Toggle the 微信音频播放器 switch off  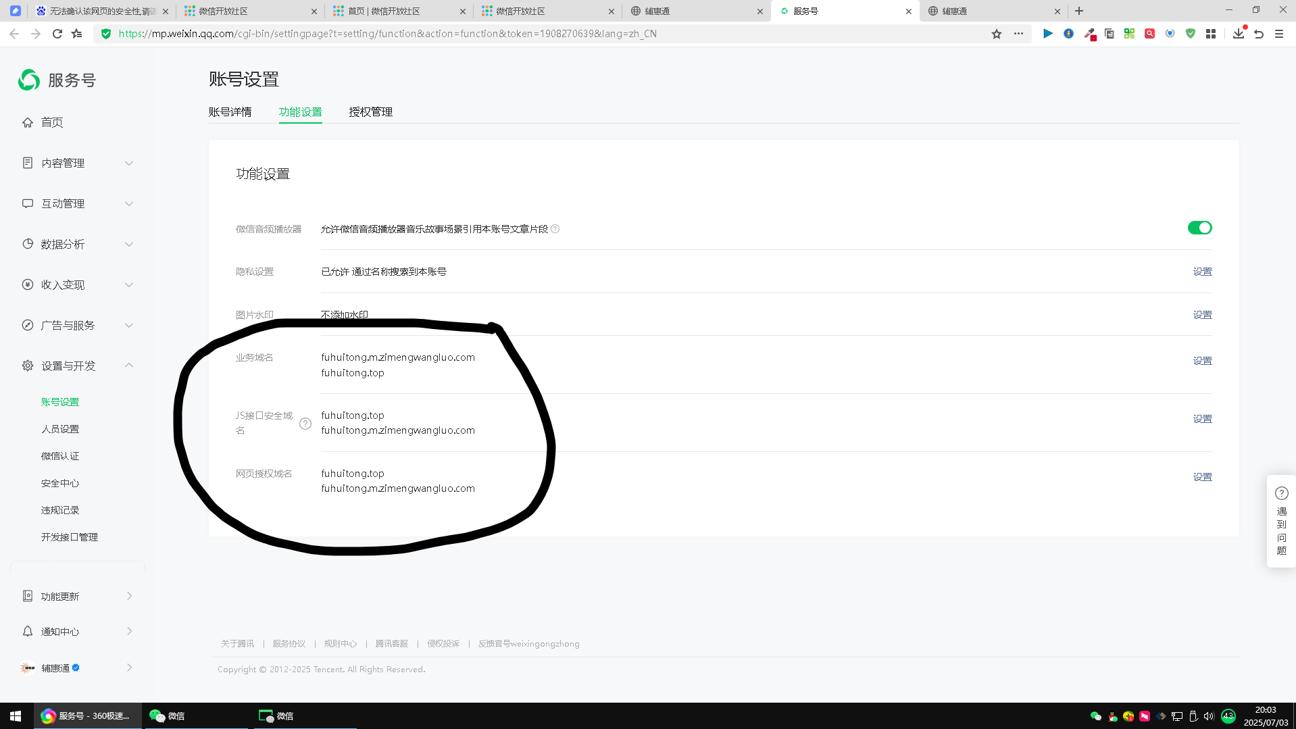coord(1200,228)
